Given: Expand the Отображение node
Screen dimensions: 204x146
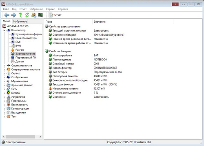Looking at the screenshot, I should tap(4, 77).
